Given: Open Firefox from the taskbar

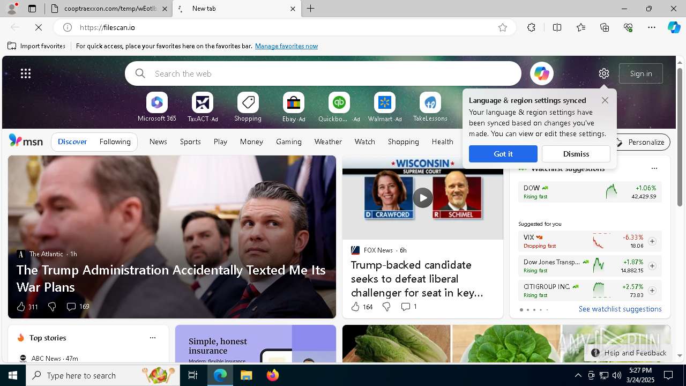Looking at the screenshot, I should [273, 375].
